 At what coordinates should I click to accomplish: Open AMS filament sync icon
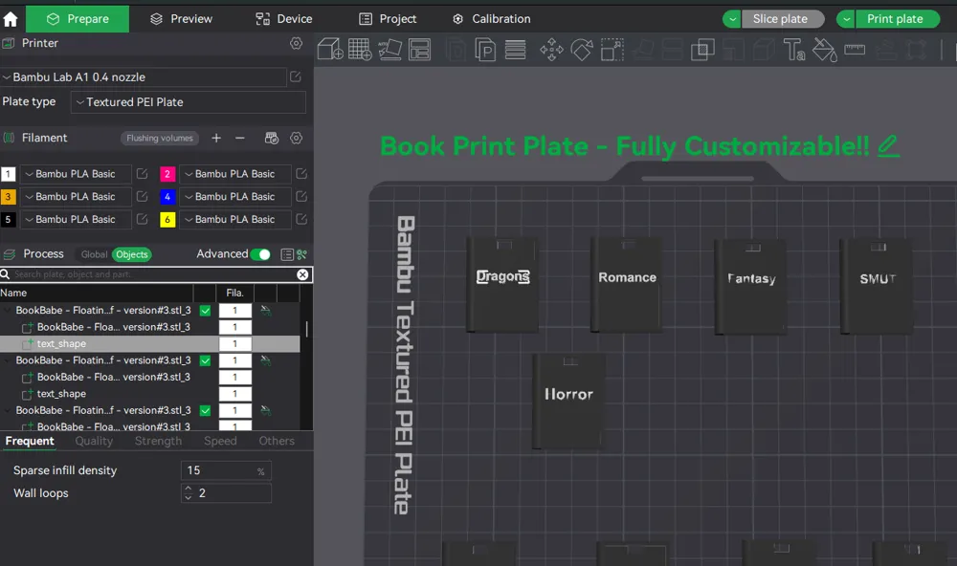coord(272,138)
